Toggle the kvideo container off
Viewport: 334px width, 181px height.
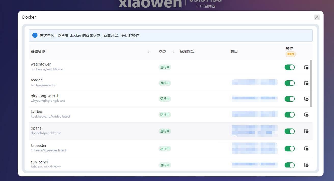pos(289,115)
